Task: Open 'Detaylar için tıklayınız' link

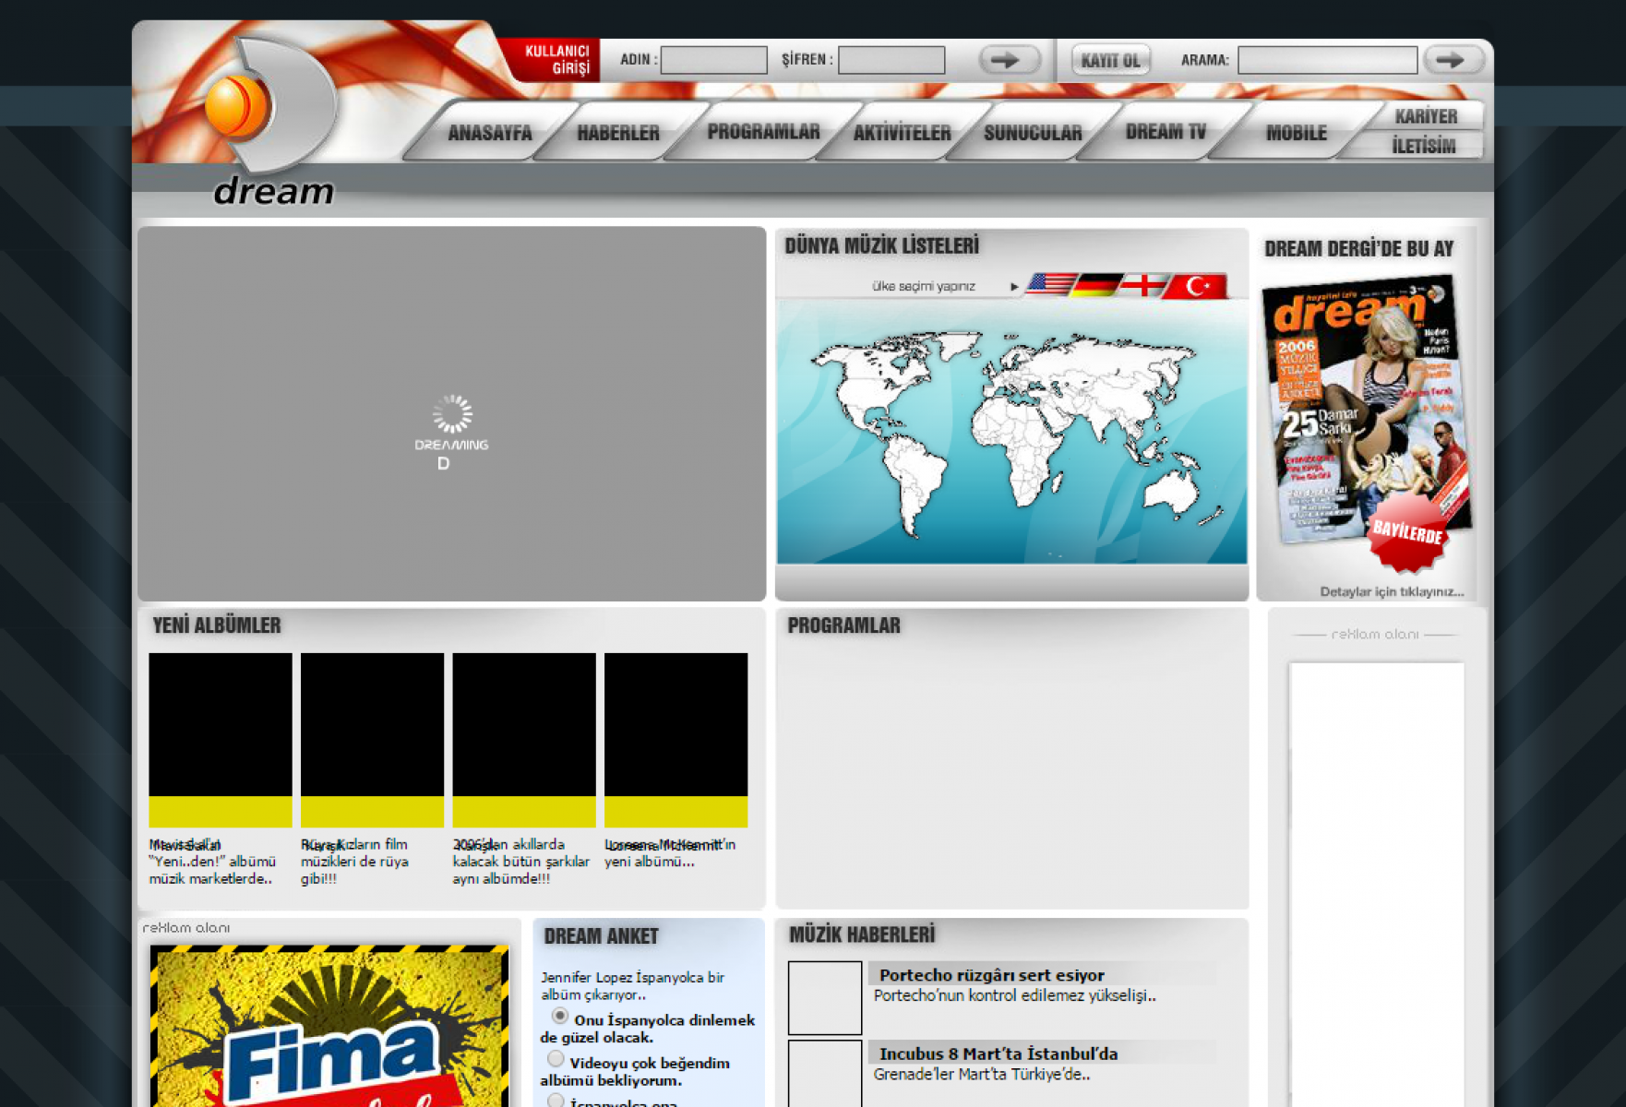Action: 1391,591
